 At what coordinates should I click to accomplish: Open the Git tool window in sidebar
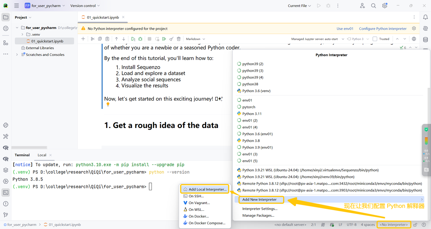pyautogui.click(x=6, y=215)
